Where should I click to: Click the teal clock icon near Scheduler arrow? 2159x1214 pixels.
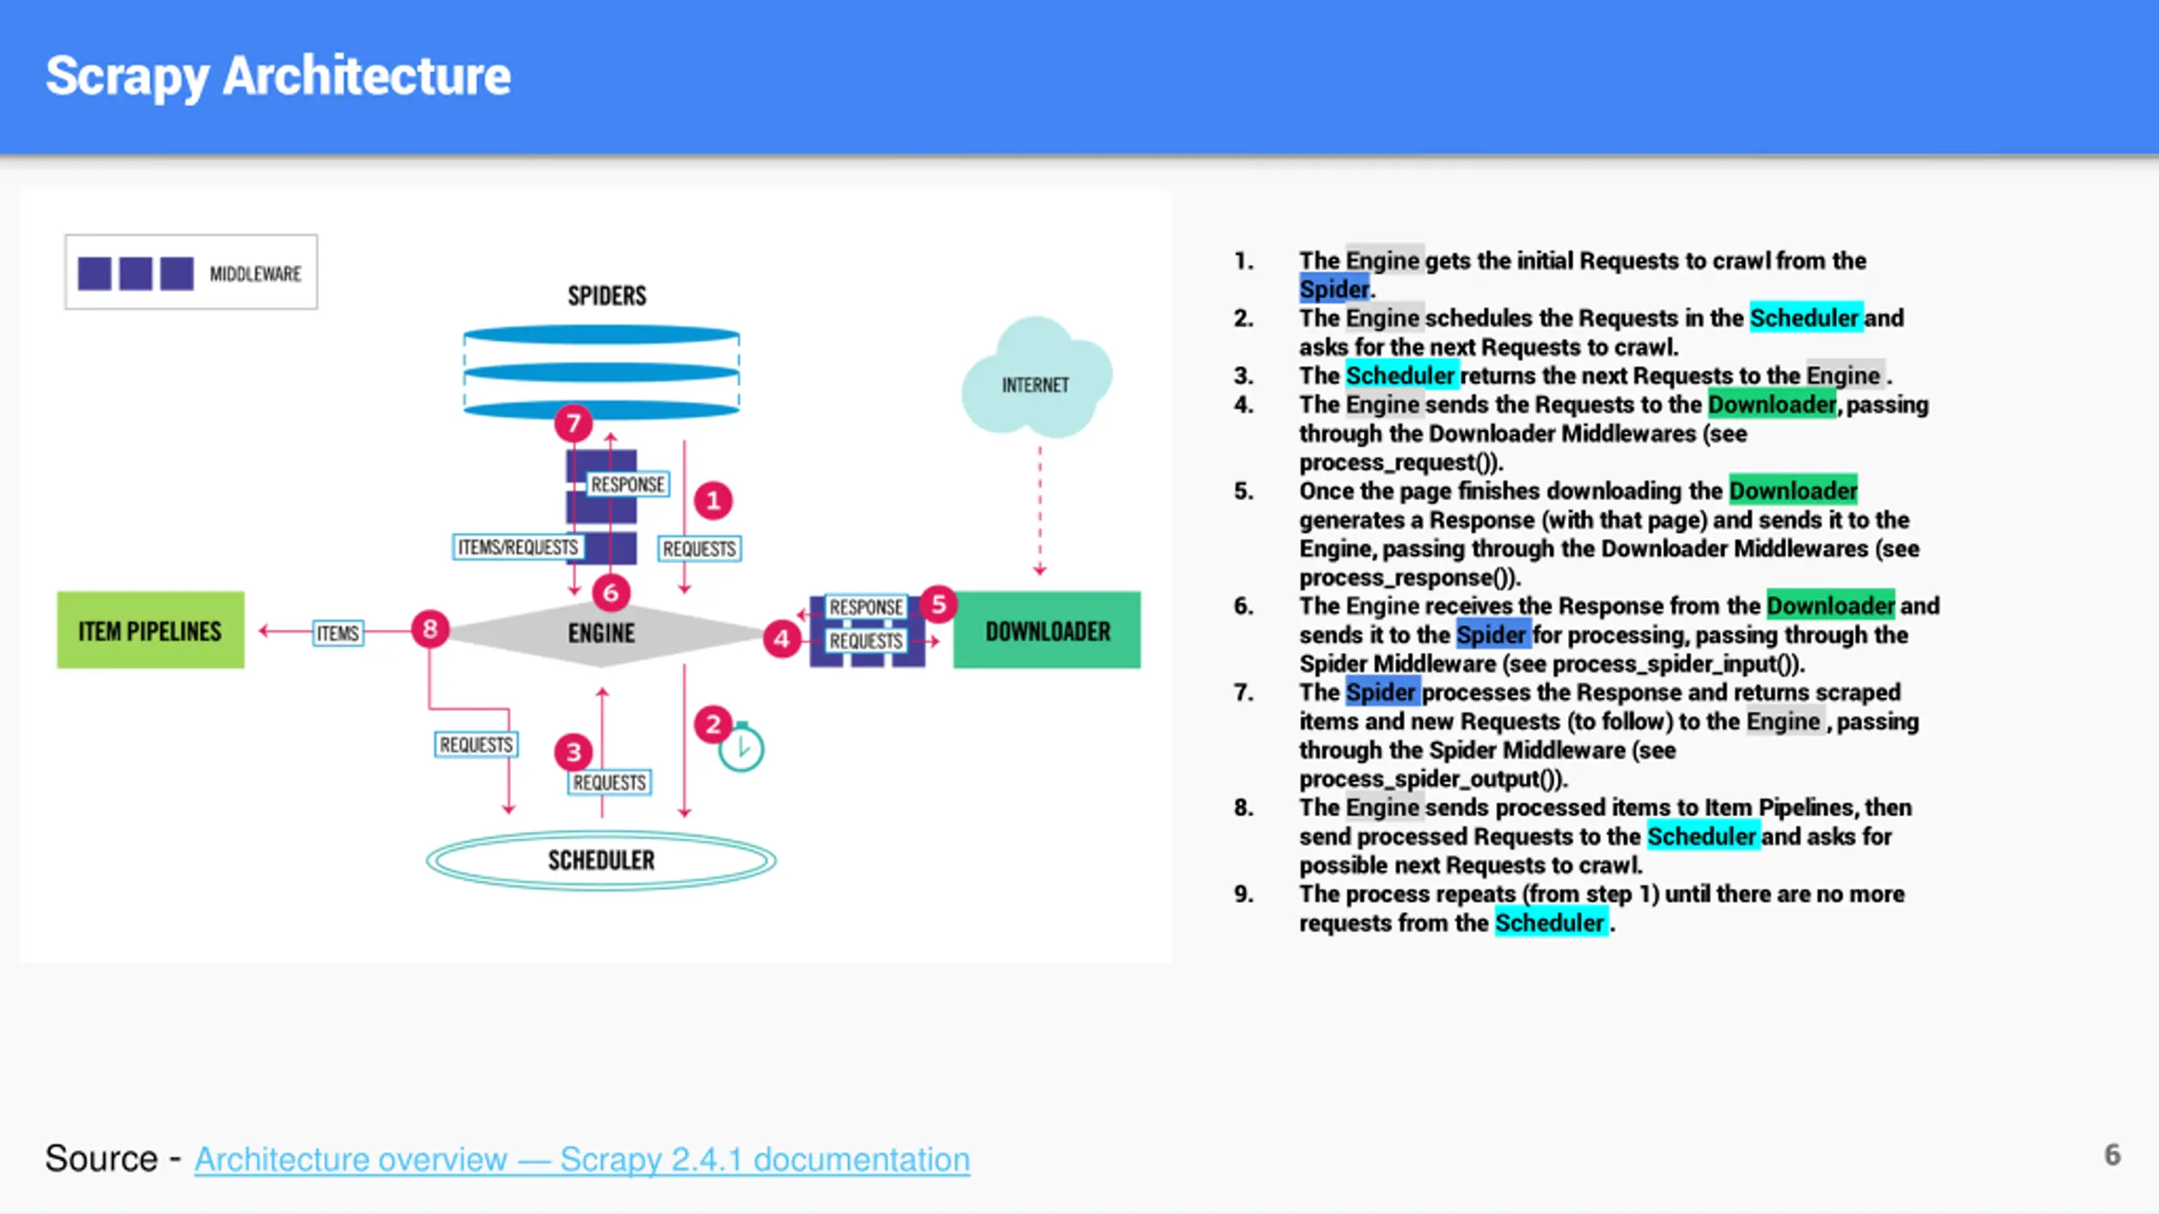(741, 747)
